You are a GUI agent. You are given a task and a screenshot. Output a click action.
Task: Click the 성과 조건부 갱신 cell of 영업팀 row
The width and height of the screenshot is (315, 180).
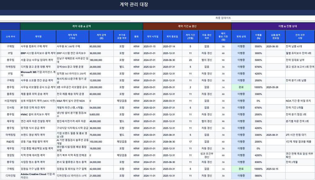coord(207,155)
